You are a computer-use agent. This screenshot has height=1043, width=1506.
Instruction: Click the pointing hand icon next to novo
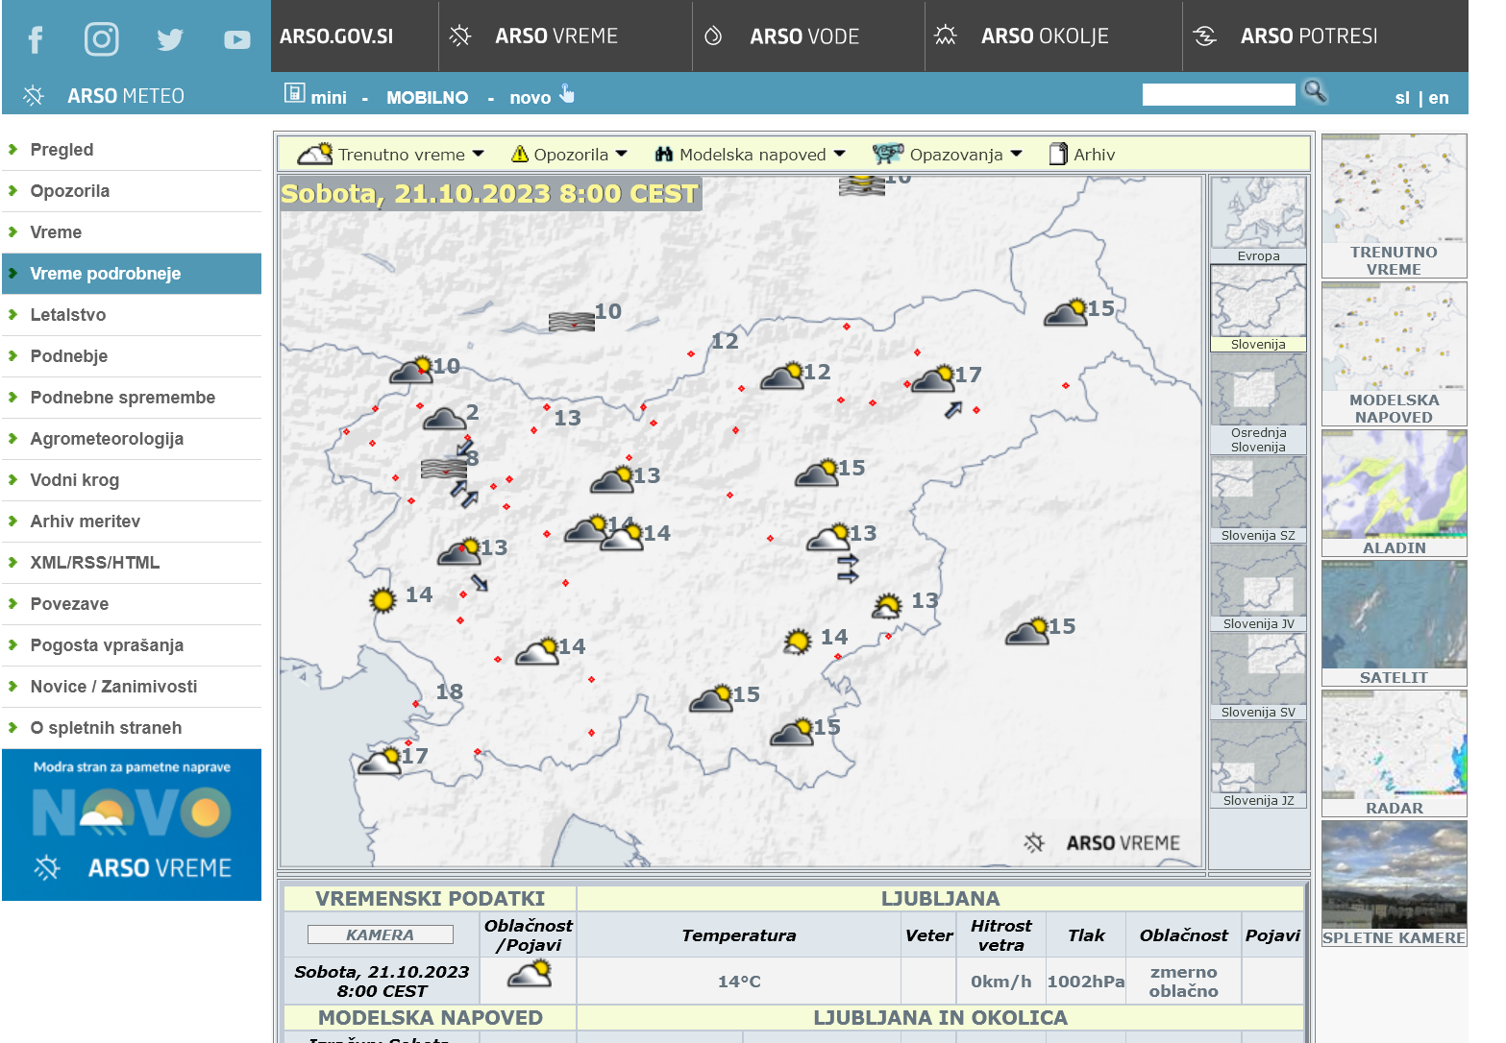click(x=567, y=93)
